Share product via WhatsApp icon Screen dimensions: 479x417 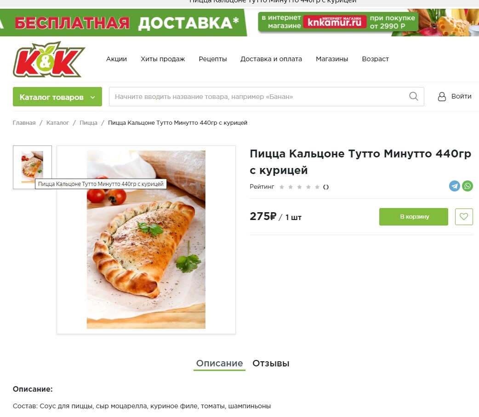click(468, 186)
